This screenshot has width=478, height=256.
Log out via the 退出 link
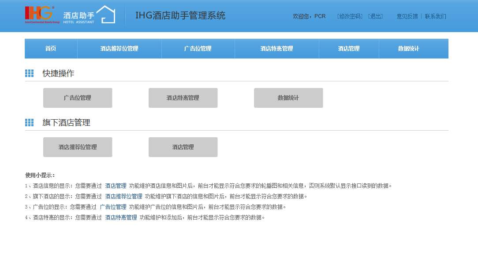[x=375, y=16]
